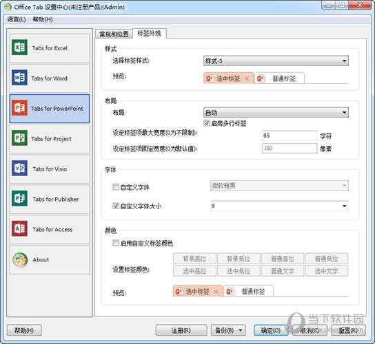Click the Word icon in the sidebar
This screenshot has width=375, height=344.
point(19,77)
